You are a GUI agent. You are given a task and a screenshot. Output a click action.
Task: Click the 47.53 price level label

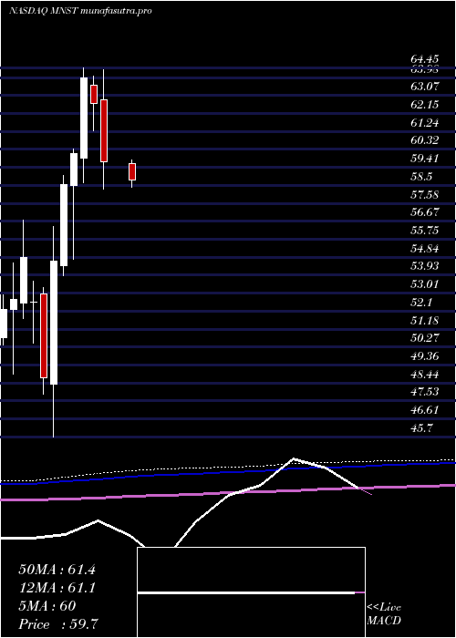[x=424, y=392]
